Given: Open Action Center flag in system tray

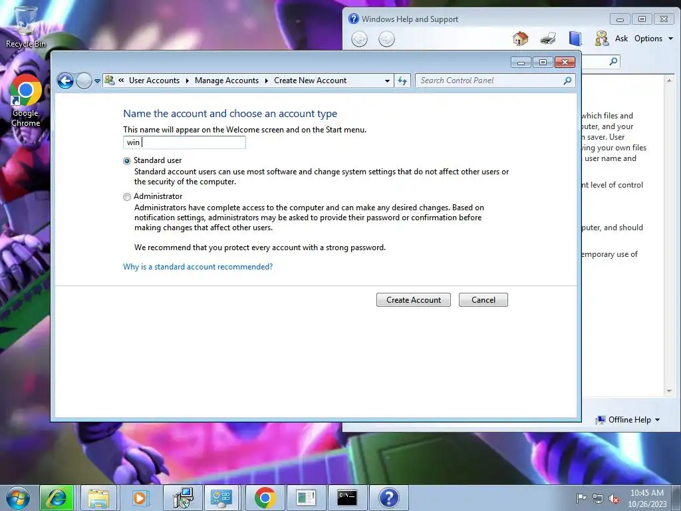Looking at the screenshot, I should pyautogui.click(x=581, y=498).
